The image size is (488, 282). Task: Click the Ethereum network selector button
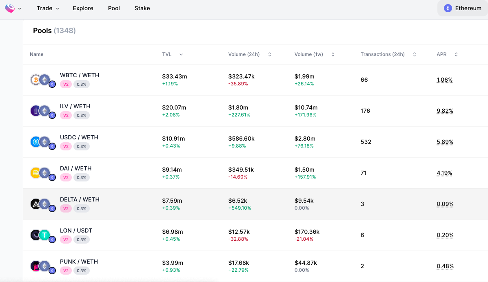[463, 9]
